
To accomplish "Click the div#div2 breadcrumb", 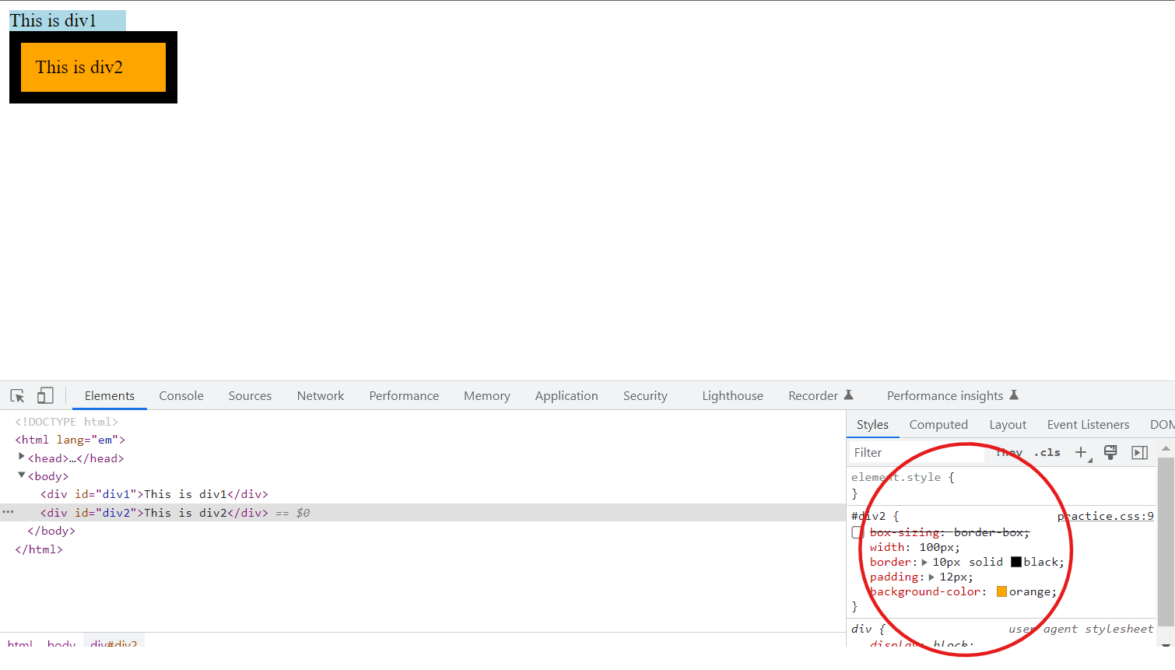I will tap(114, 644).
